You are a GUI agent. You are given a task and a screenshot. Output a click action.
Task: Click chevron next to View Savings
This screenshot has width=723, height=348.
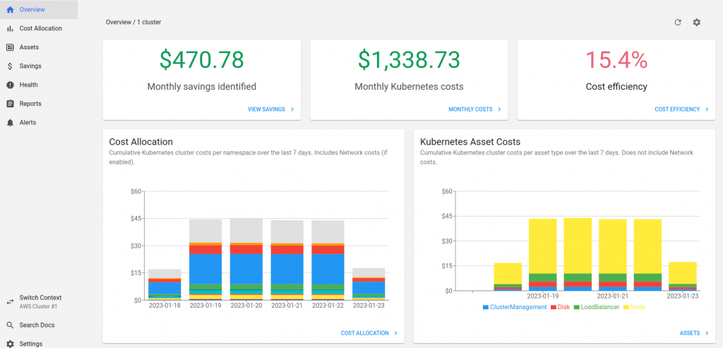pyautogui.click(x=292, y=109)
